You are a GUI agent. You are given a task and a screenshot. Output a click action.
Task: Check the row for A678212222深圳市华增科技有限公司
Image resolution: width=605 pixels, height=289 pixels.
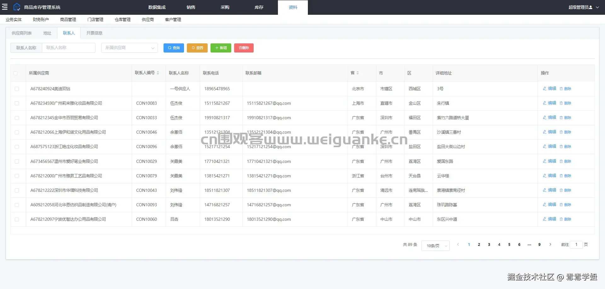pos(17,191)
